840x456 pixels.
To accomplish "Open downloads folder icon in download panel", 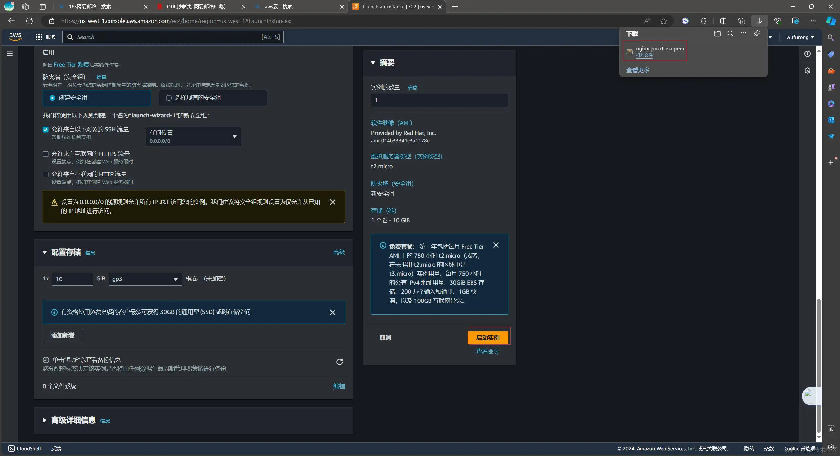I will coord(717,34).
